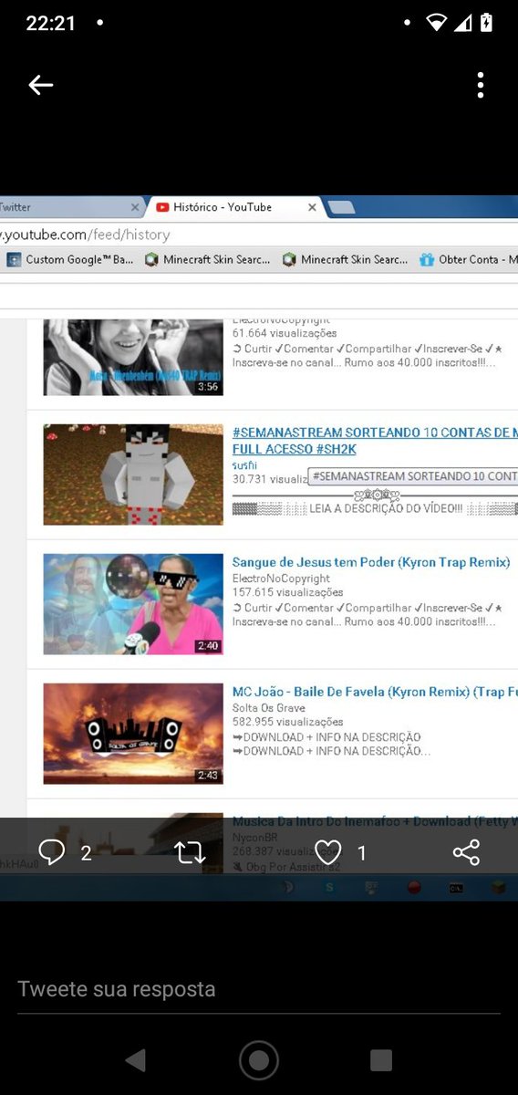Tap the reply speech bubble icon
This screenshot has width=518, height=1095.
(52, 853)
